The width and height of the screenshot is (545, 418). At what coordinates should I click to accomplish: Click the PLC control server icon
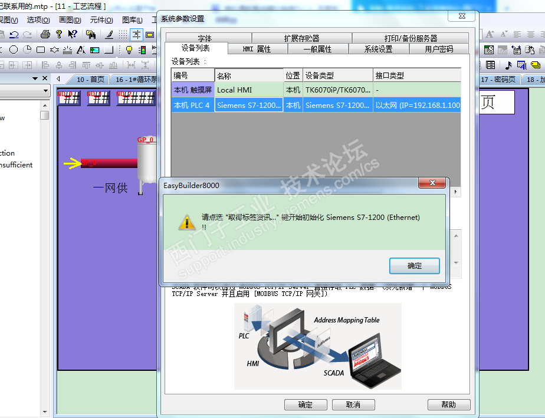tap(530, 50)
